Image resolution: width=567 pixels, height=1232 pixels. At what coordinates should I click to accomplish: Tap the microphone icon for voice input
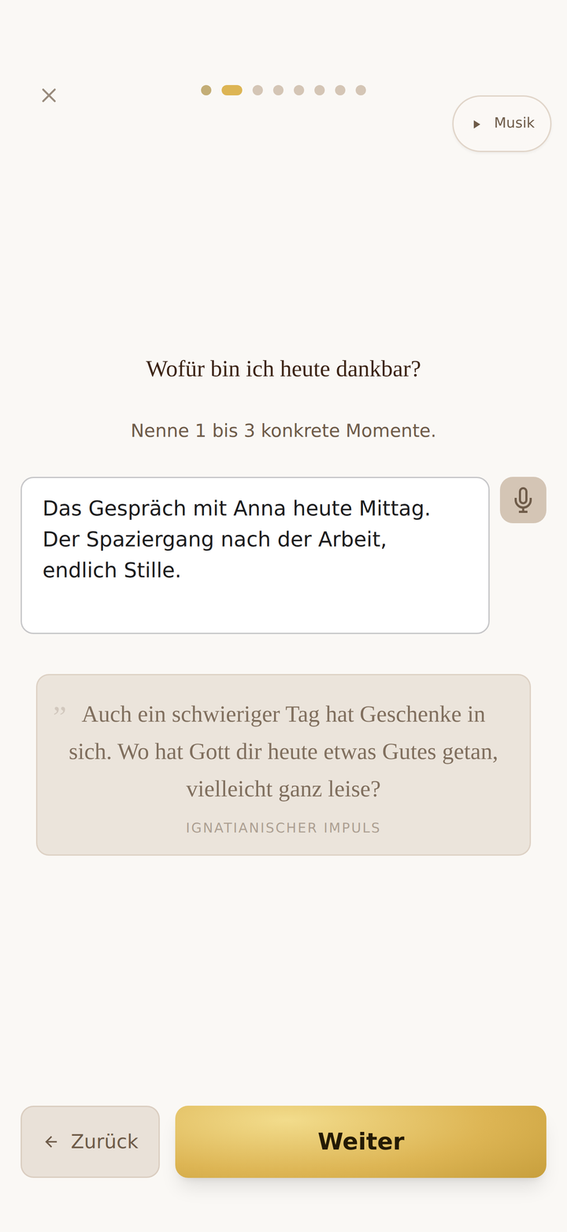click(x=523, y=500)
